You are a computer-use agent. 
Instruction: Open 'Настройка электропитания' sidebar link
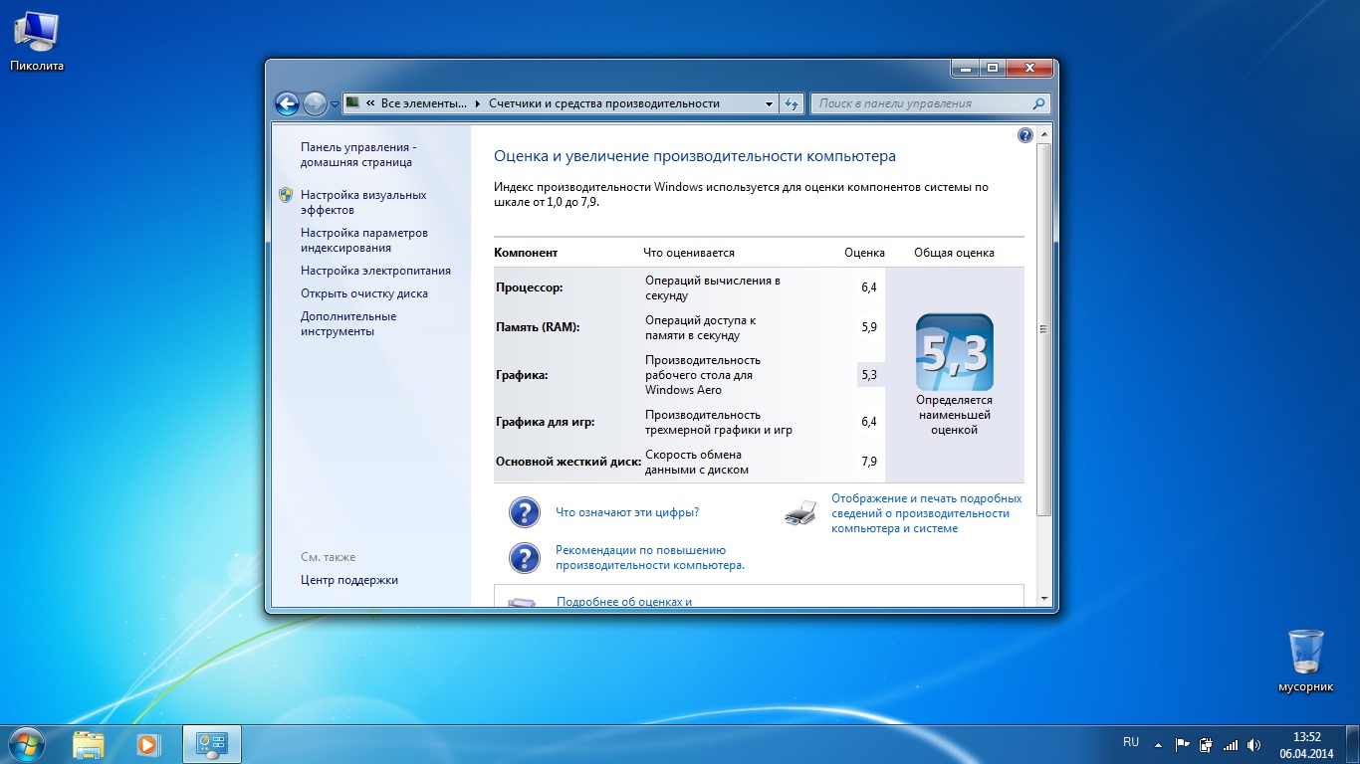click(375, 271)
